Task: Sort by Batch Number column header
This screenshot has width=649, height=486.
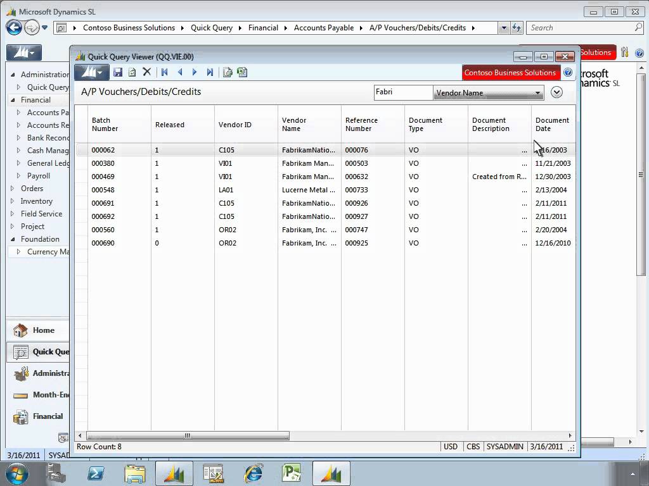Action: coord(119,125)
